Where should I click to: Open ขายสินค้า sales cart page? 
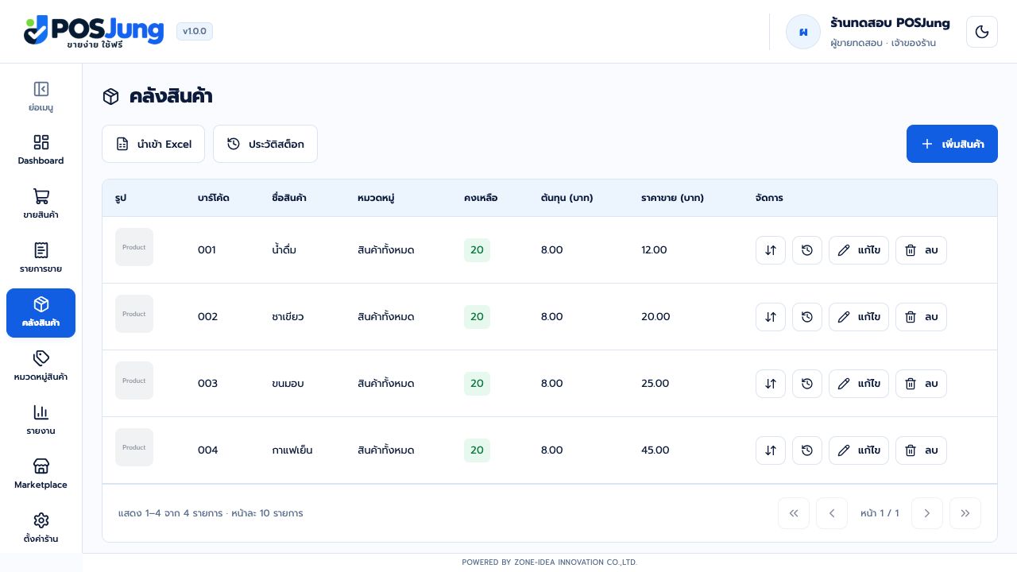[x=41, y=204]
